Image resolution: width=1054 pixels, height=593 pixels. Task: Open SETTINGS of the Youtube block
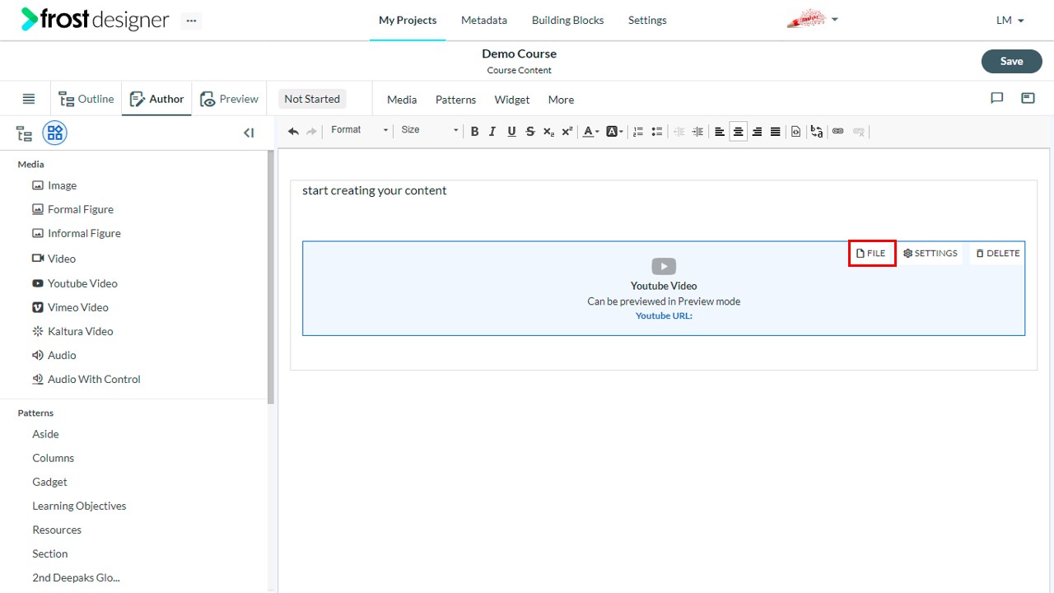(930, 254)
